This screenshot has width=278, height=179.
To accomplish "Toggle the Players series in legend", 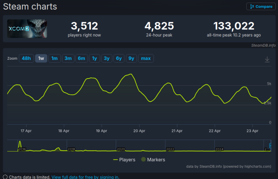I will [124, 160].
